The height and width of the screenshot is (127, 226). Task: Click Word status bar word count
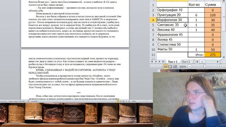[x=17, y=101]
